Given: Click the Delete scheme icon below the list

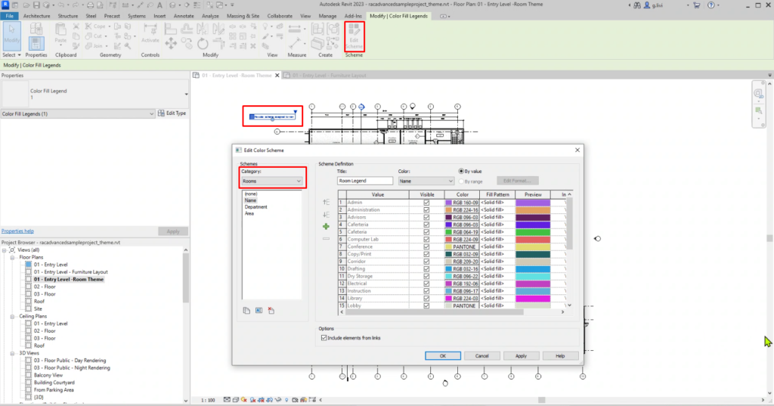Looking at the screenshot, I should 271,311.
